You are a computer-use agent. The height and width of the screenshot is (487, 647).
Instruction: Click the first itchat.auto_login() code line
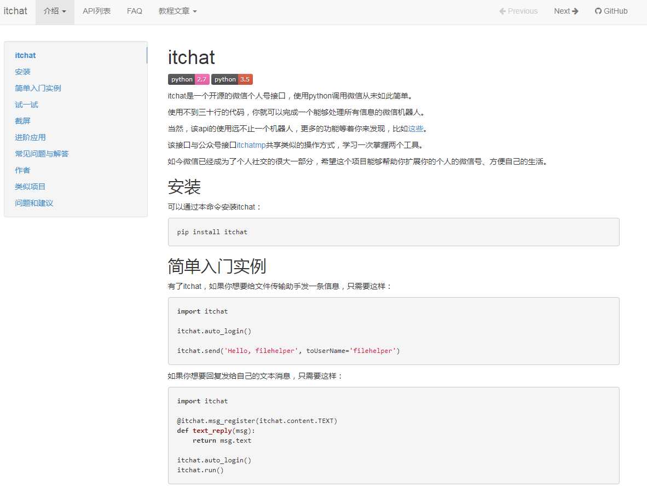(214, 331)
